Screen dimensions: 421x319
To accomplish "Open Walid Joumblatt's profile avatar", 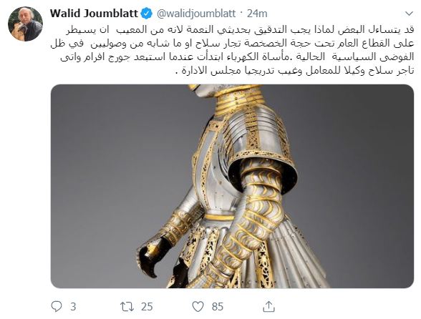I will 25,24.
